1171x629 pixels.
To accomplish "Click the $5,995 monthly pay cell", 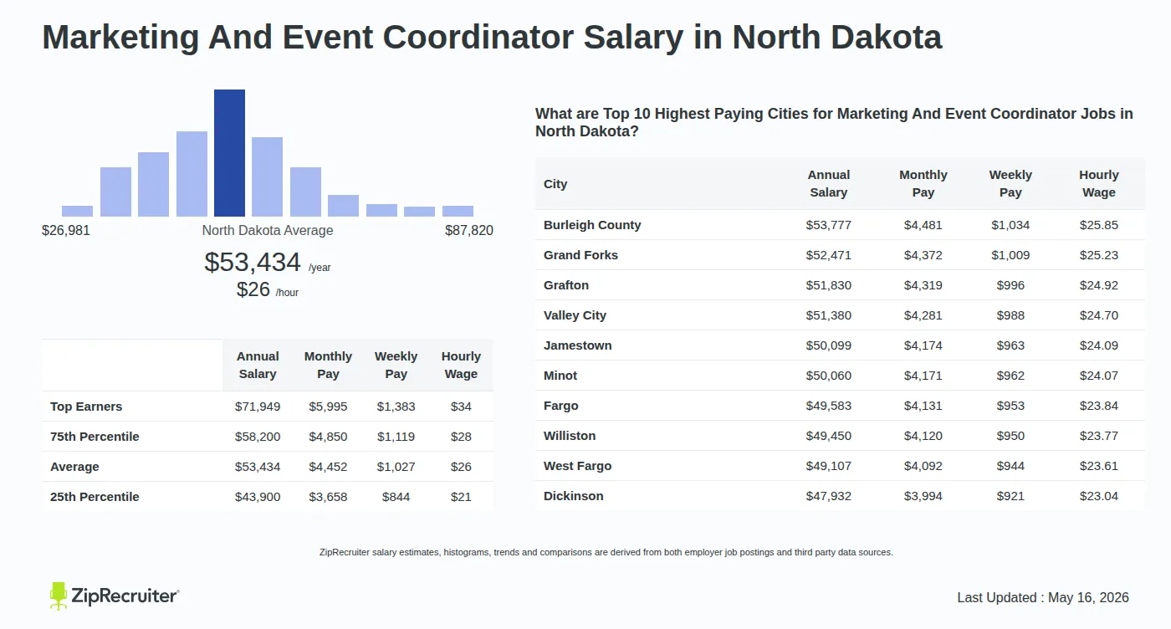I will (328, 407).
